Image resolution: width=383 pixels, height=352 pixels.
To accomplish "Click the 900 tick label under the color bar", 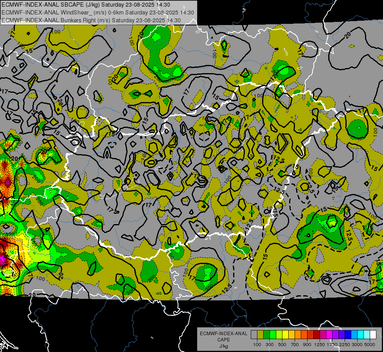I will click(307, 345).
